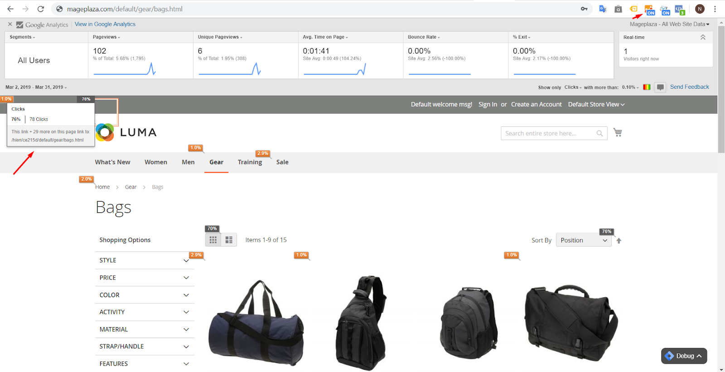Viewport: 725px width, 372px height.
Task: Select Women in navigation menu
Action: click(x=156, y=162)
